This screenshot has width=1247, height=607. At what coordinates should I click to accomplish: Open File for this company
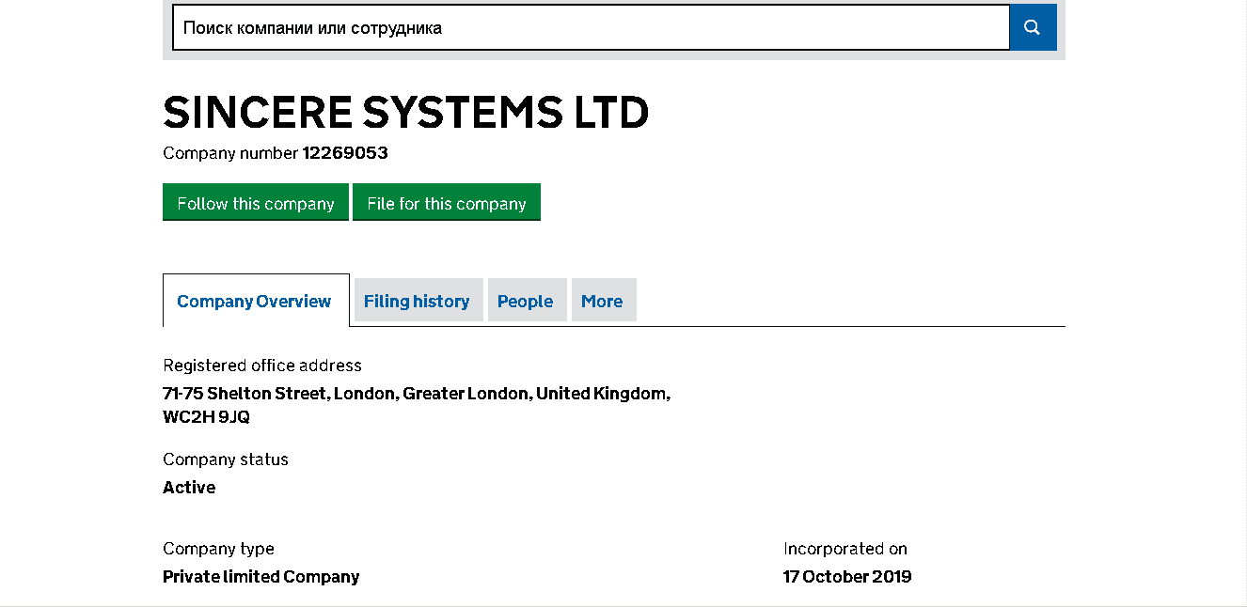tap(446, 203)
